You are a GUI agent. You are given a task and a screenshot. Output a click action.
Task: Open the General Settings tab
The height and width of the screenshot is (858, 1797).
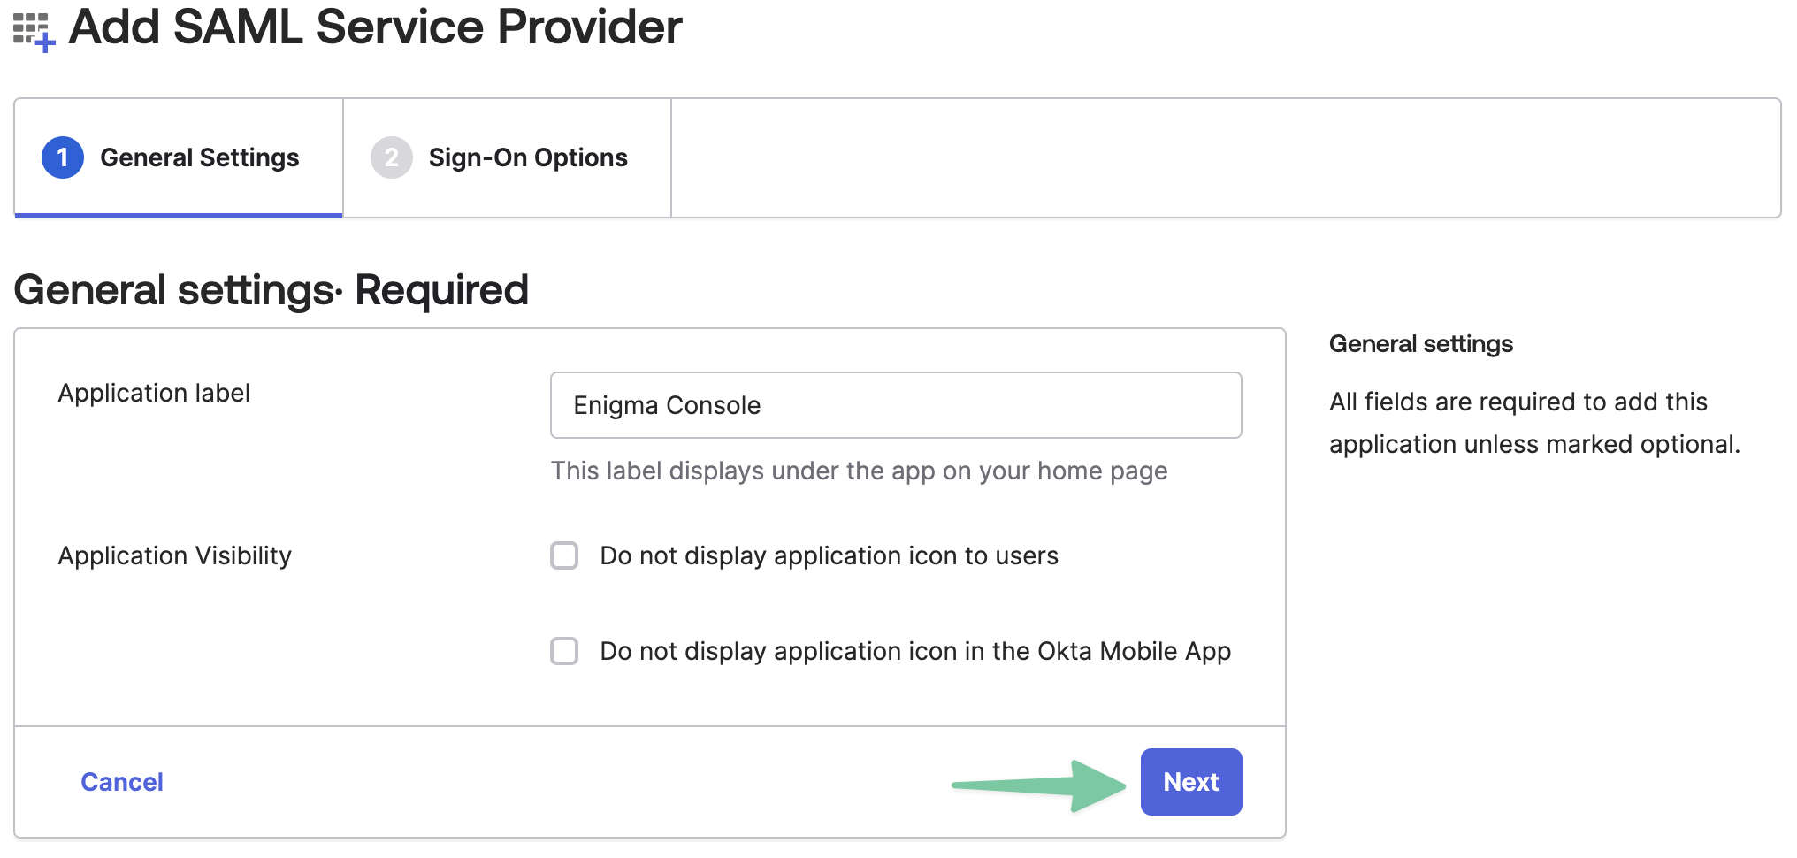(x=200, y=157)
